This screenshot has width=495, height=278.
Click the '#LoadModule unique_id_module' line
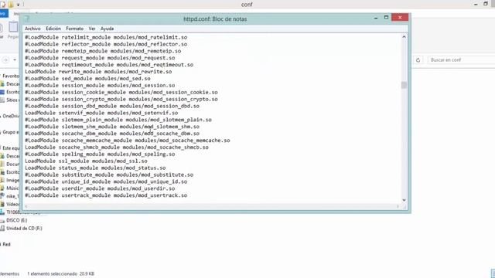(106, 181)
